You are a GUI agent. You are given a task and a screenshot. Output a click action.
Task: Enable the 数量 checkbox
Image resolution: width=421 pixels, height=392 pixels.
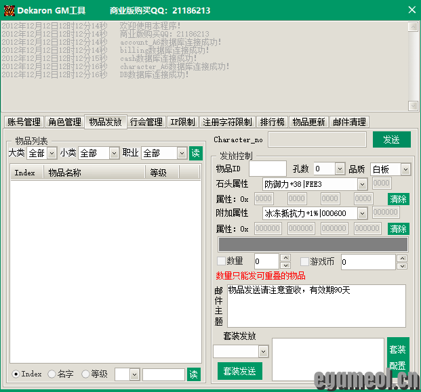[221, 261]
